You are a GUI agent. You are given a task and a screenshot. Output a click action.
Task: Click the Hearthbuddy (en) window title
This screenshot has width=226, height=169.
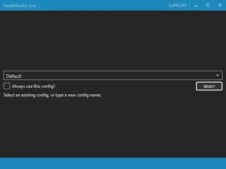pos(20,6)
